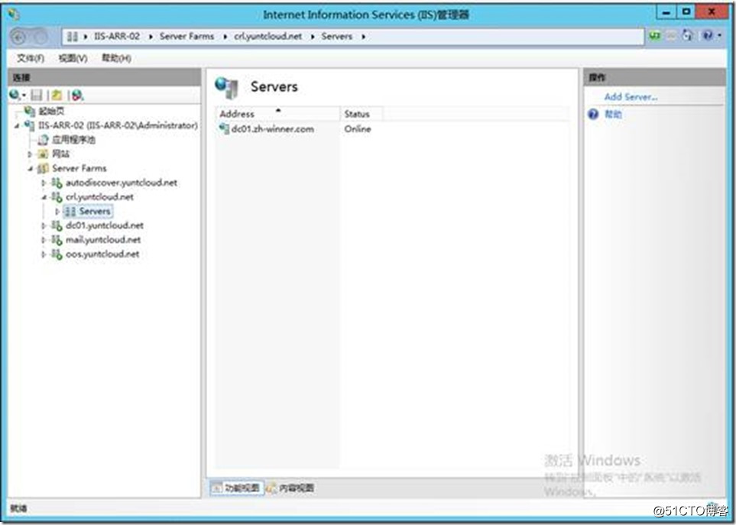Click the help question mark icon in top toolbar
The width and height of the screenshot is (736, 525).
tap(708, 36)
